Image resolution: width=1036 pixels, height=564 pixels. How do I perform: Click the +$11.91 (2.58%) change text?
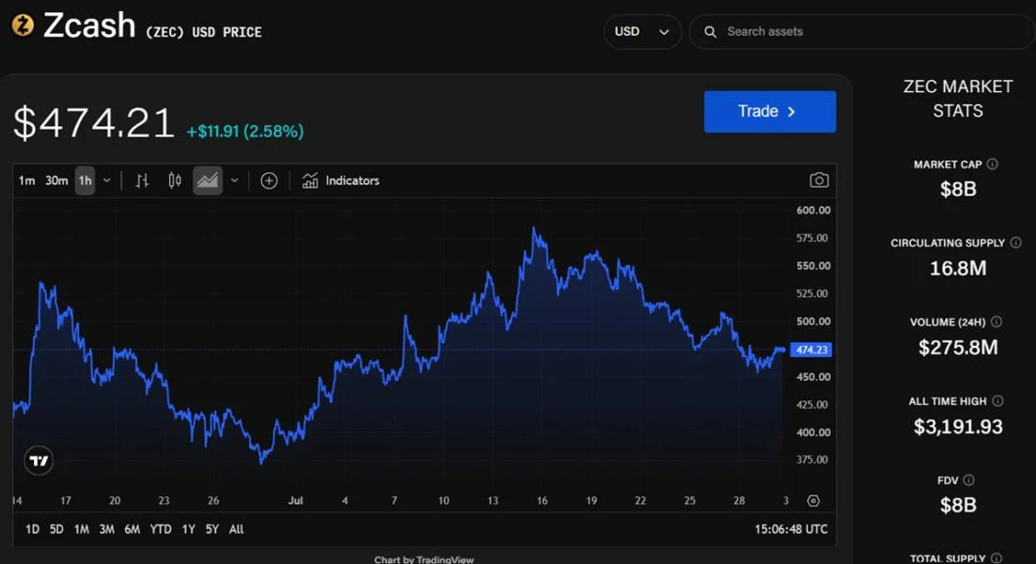click(x=245, y=132)
